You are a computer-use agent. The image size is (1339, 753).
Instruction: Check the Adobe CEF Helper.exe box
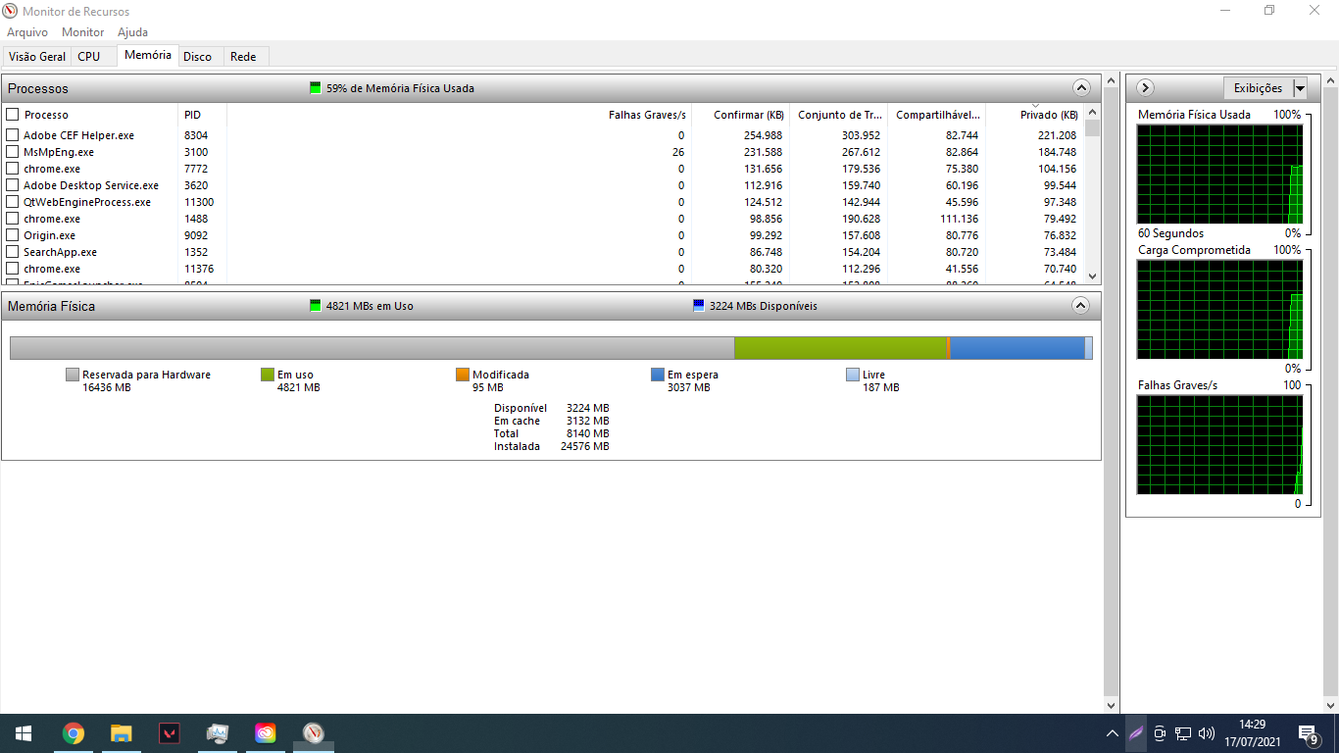[x=13, y=135]
